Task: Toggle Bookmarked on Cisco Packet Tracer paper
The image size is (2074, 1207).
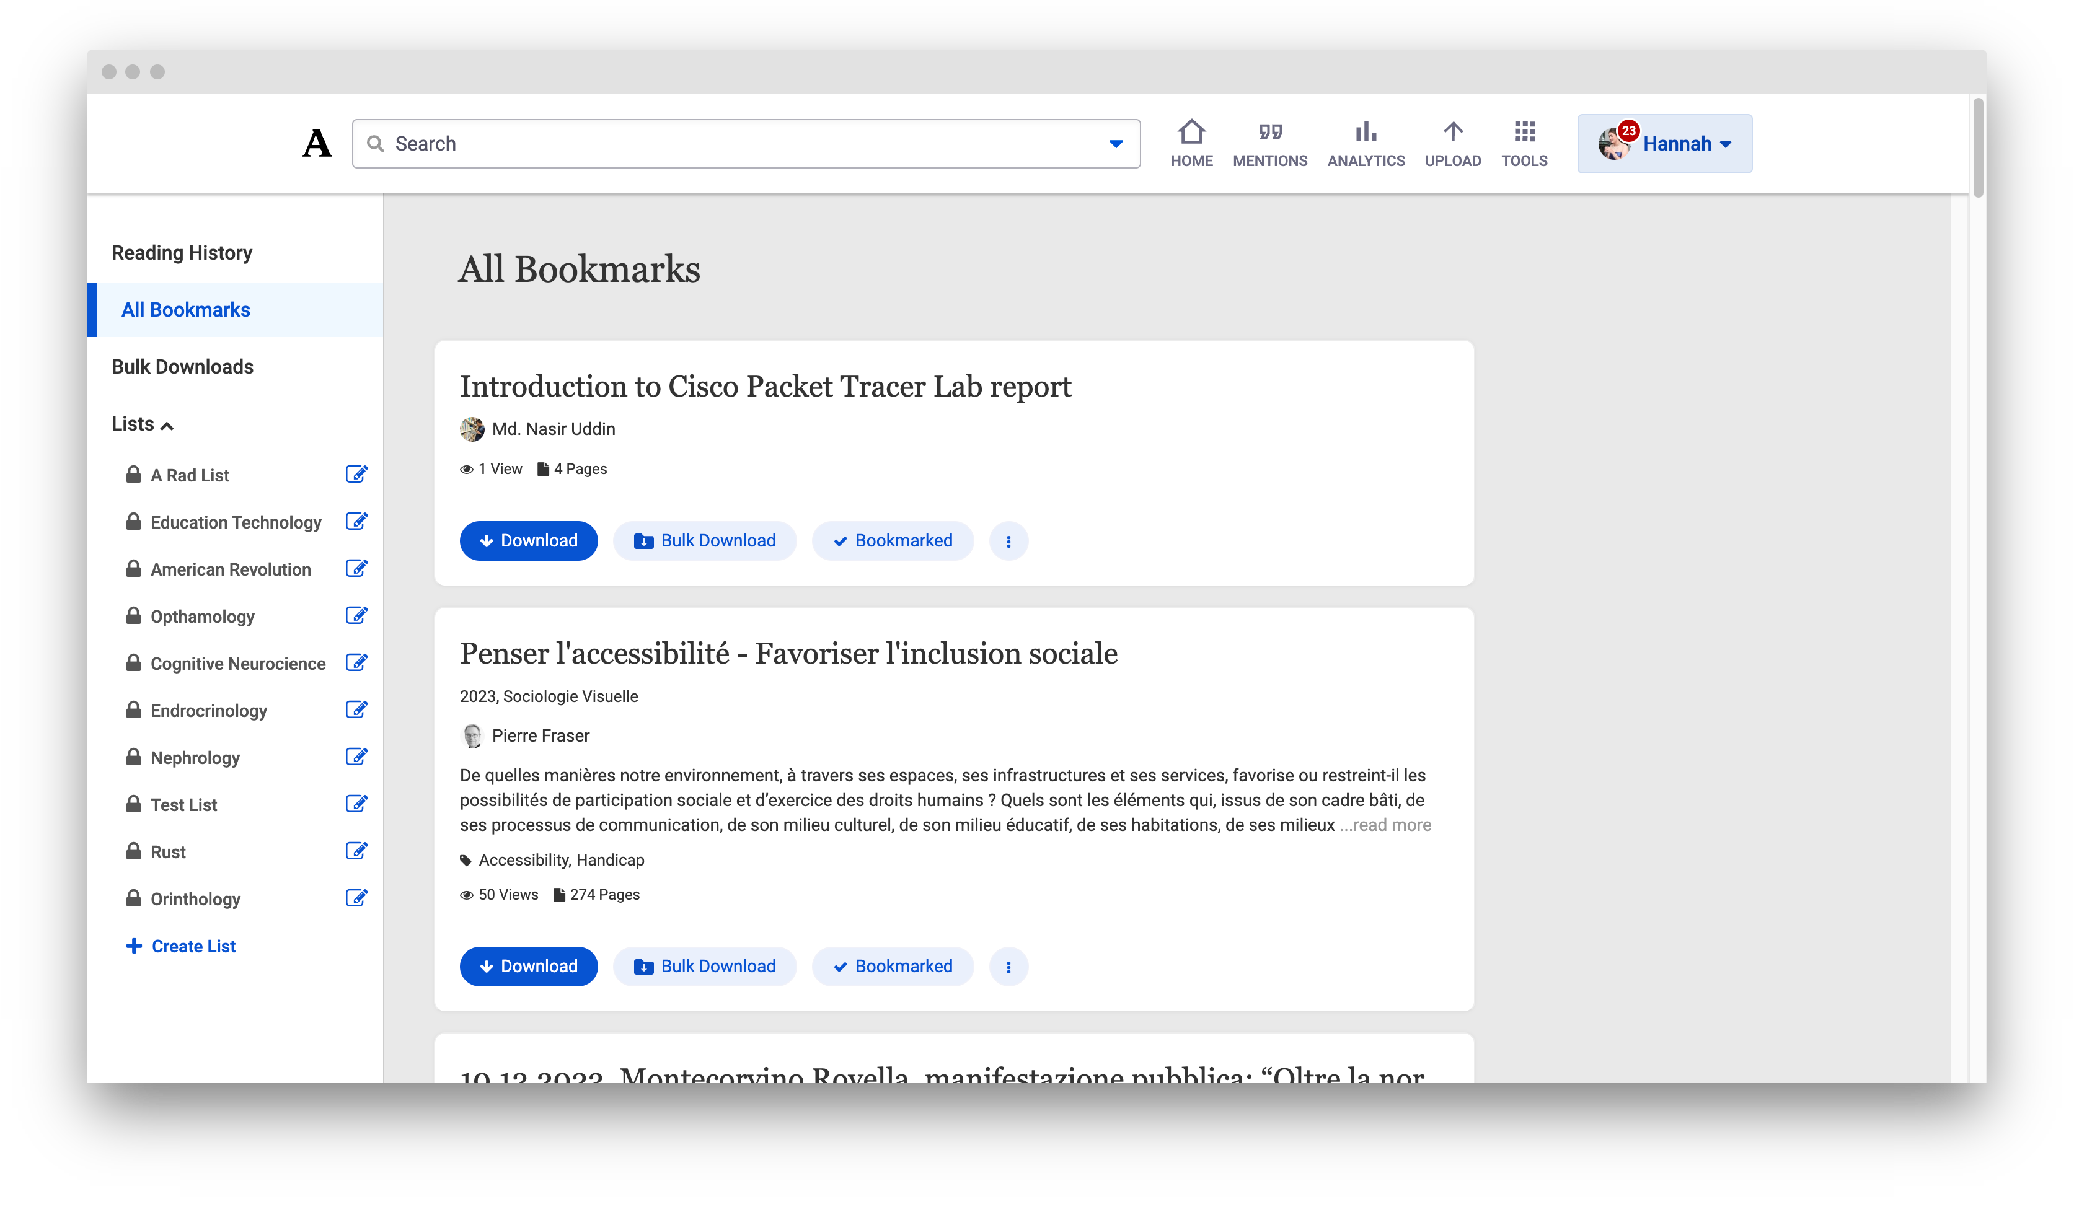Action: tap(892, 542)
